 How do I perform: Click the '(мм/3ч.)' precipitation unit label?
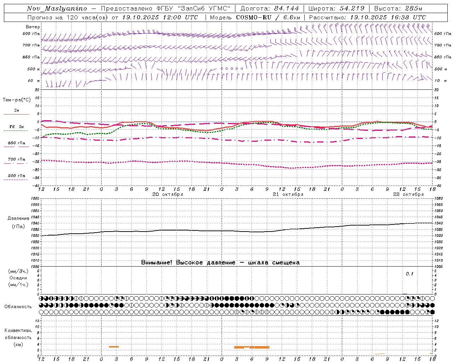coord(18,271)
